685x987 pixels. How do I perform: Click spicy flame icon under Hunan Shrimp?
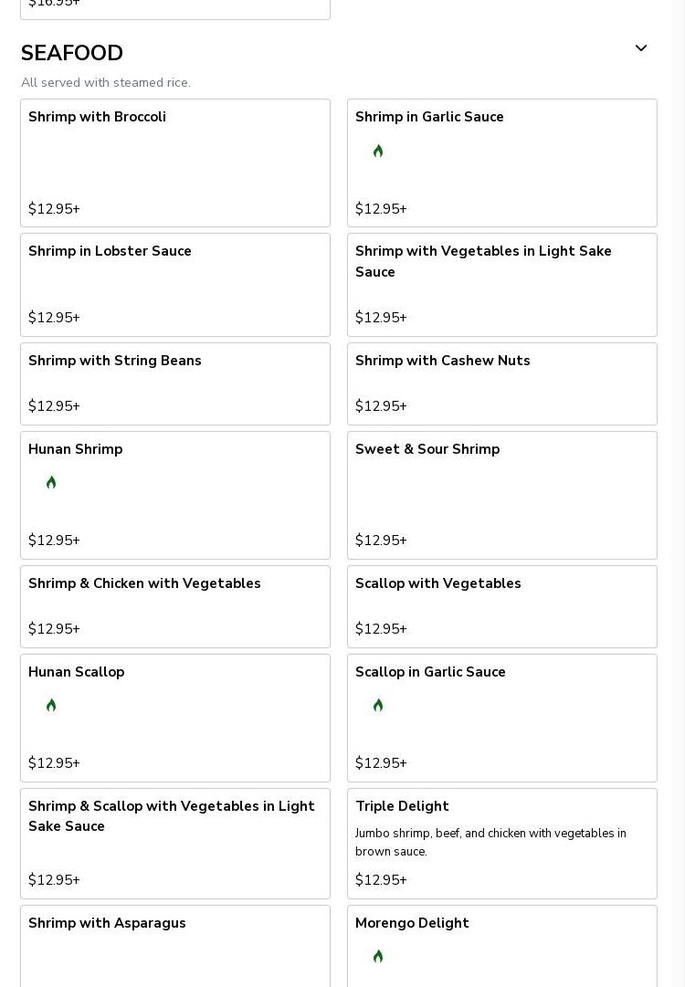51,483
